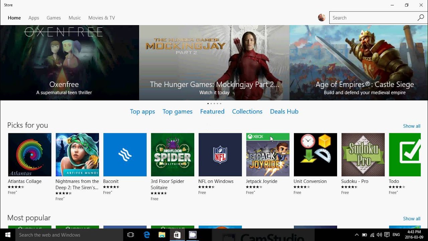Click the Store icon in taskbar
Screen dimensions: 428x241
177,235
